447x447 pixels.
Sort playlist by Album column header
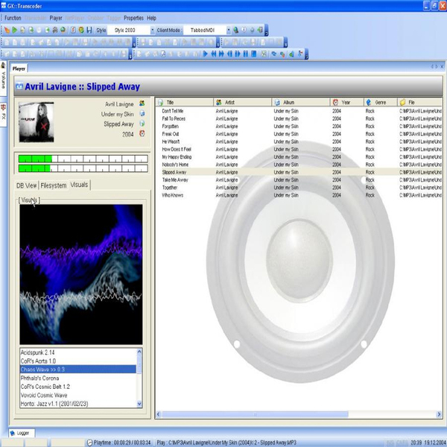(x=301, y=102)
